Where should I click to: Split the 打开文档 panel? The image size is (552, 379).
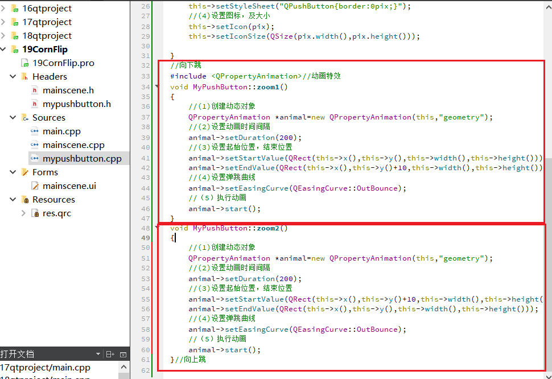pos(110,355)
